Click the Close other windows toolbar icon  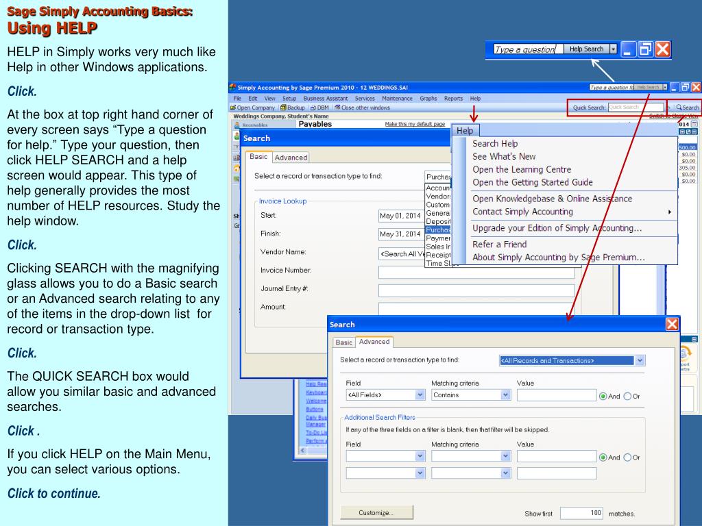[x=337, y=108]
